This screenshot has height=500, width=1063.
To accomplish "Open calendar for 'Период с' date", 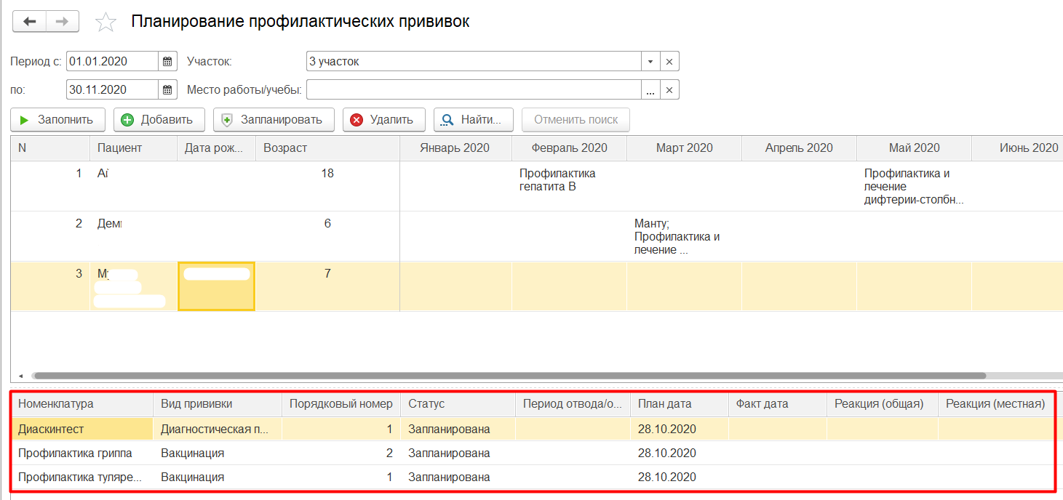I will [167, 62].
